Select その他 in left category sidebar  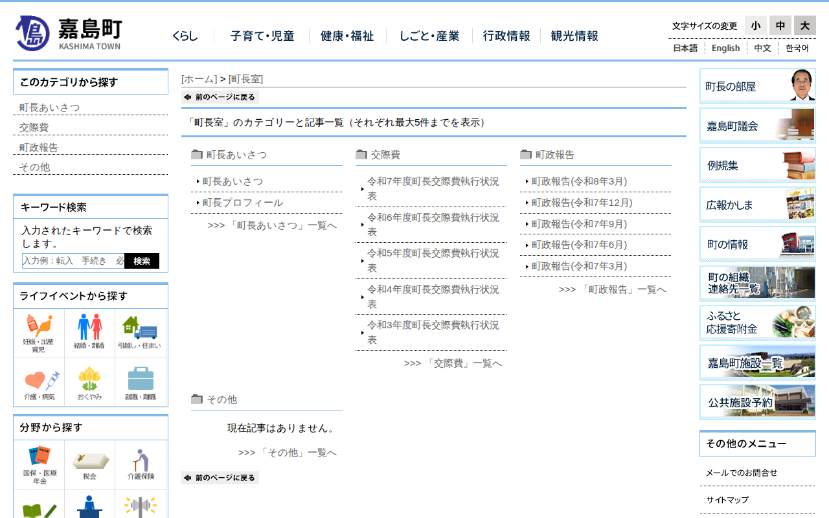point(34,167)
